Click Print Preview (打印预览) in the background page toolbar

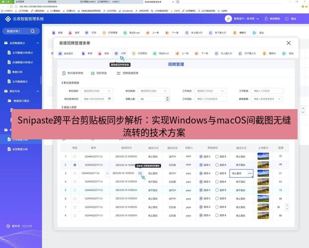(110, 33)
